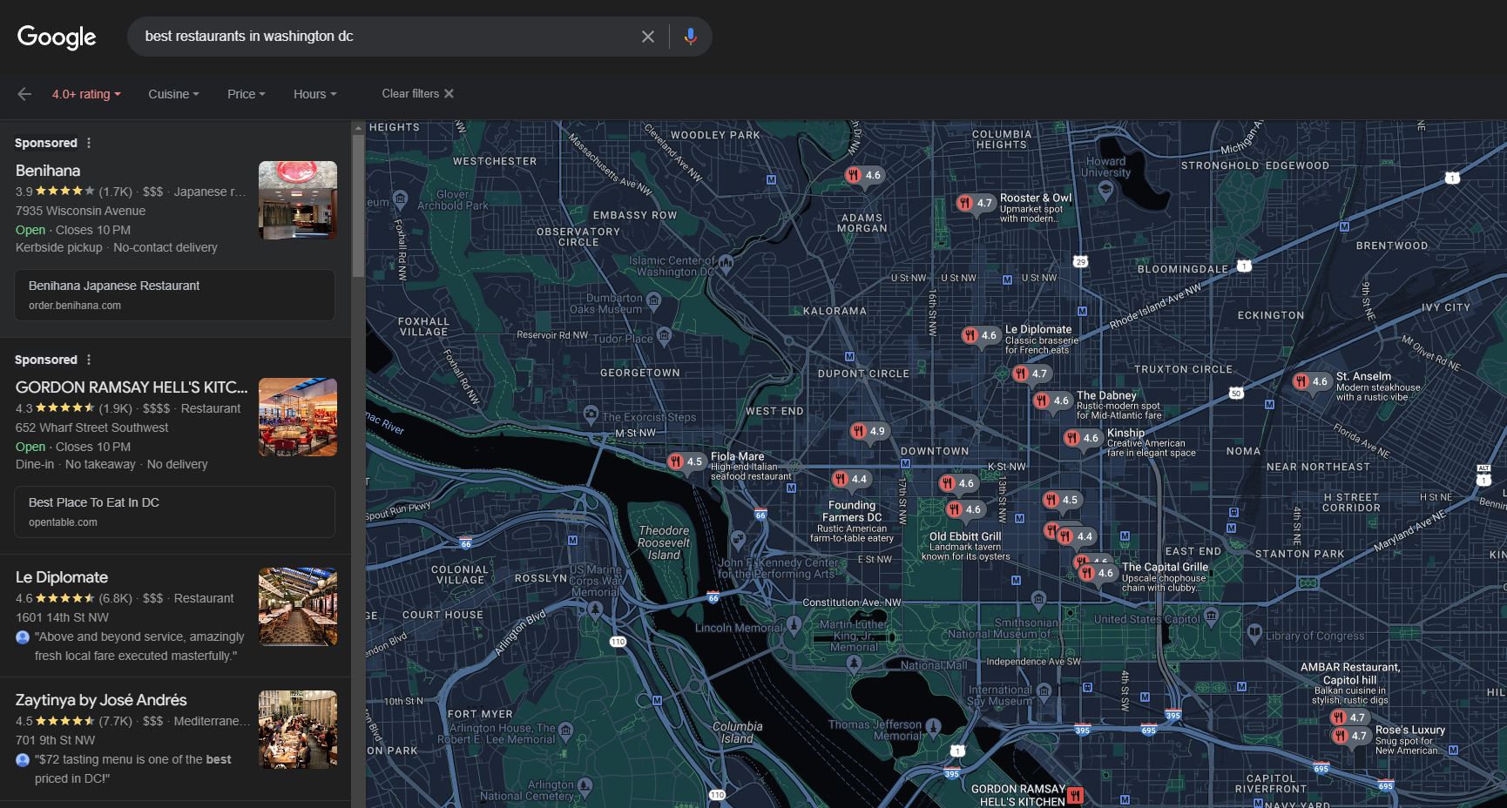Viewport: 1507px width, 808px height.
Task: Click the back arrow next to filters
Action: click(x=24, y=94)
